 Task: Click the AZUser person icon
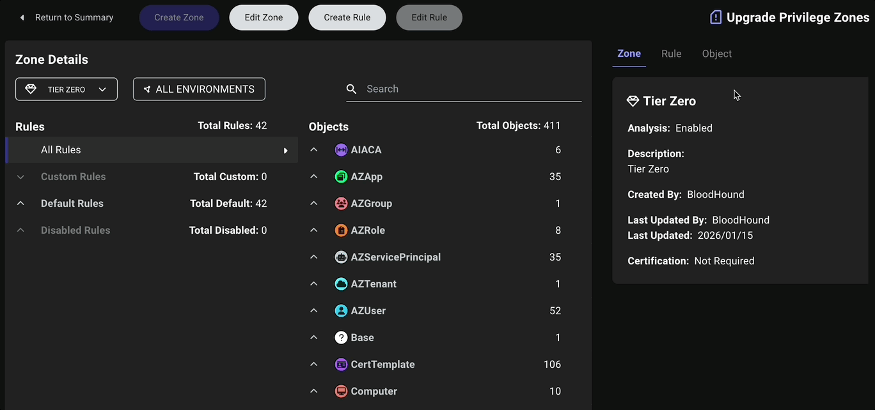tap(341, 311)
